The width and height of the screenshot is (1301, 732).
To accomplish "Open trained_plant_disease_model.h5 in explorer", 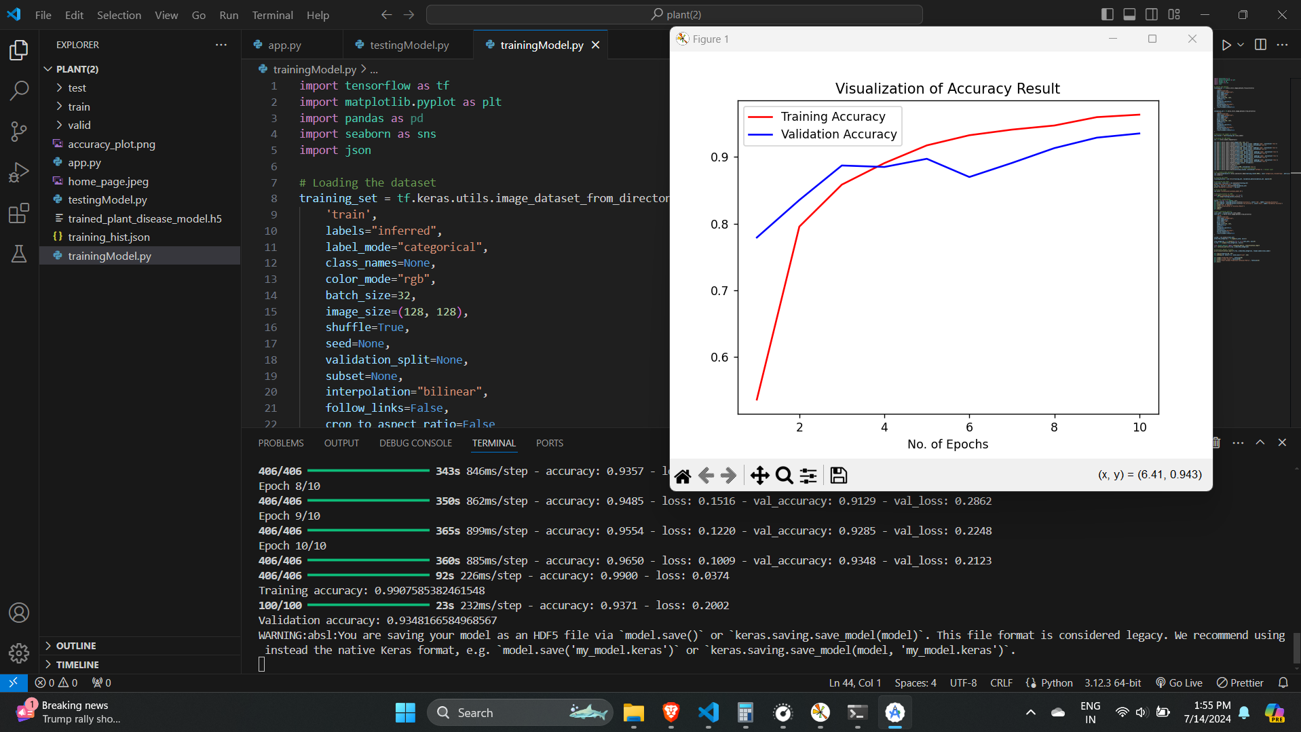I will point(145,218).
